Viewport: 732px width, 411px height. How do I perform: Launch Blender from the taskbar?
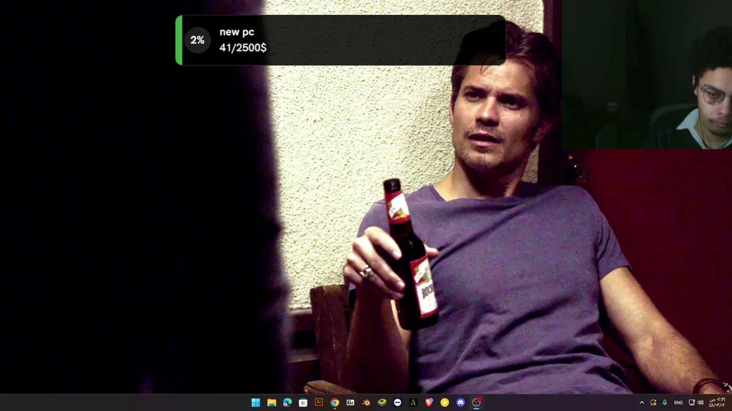366,402
